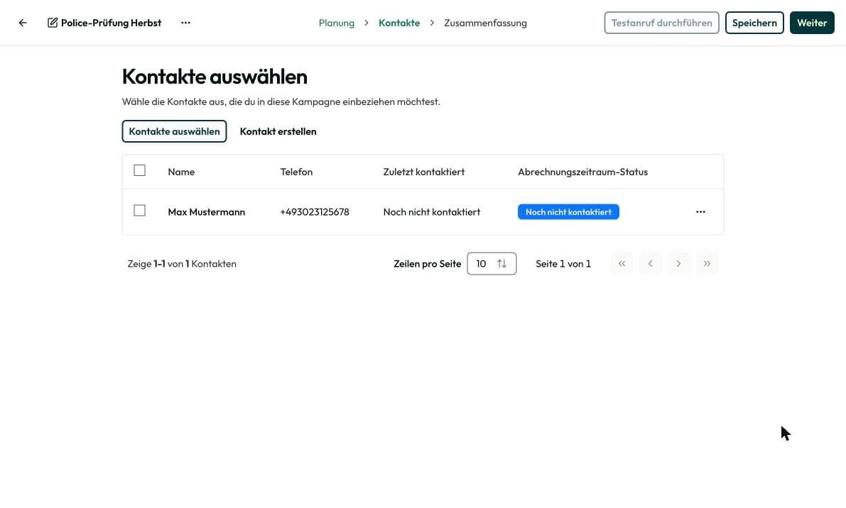Open row actions menu for Max Mustermann
The width and height of the screenshot is (846, 508).
pyautogui.click(x=700, y=211)
